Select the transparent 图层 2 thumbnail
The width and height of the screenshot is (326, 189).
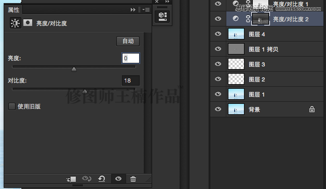[236, 79]
